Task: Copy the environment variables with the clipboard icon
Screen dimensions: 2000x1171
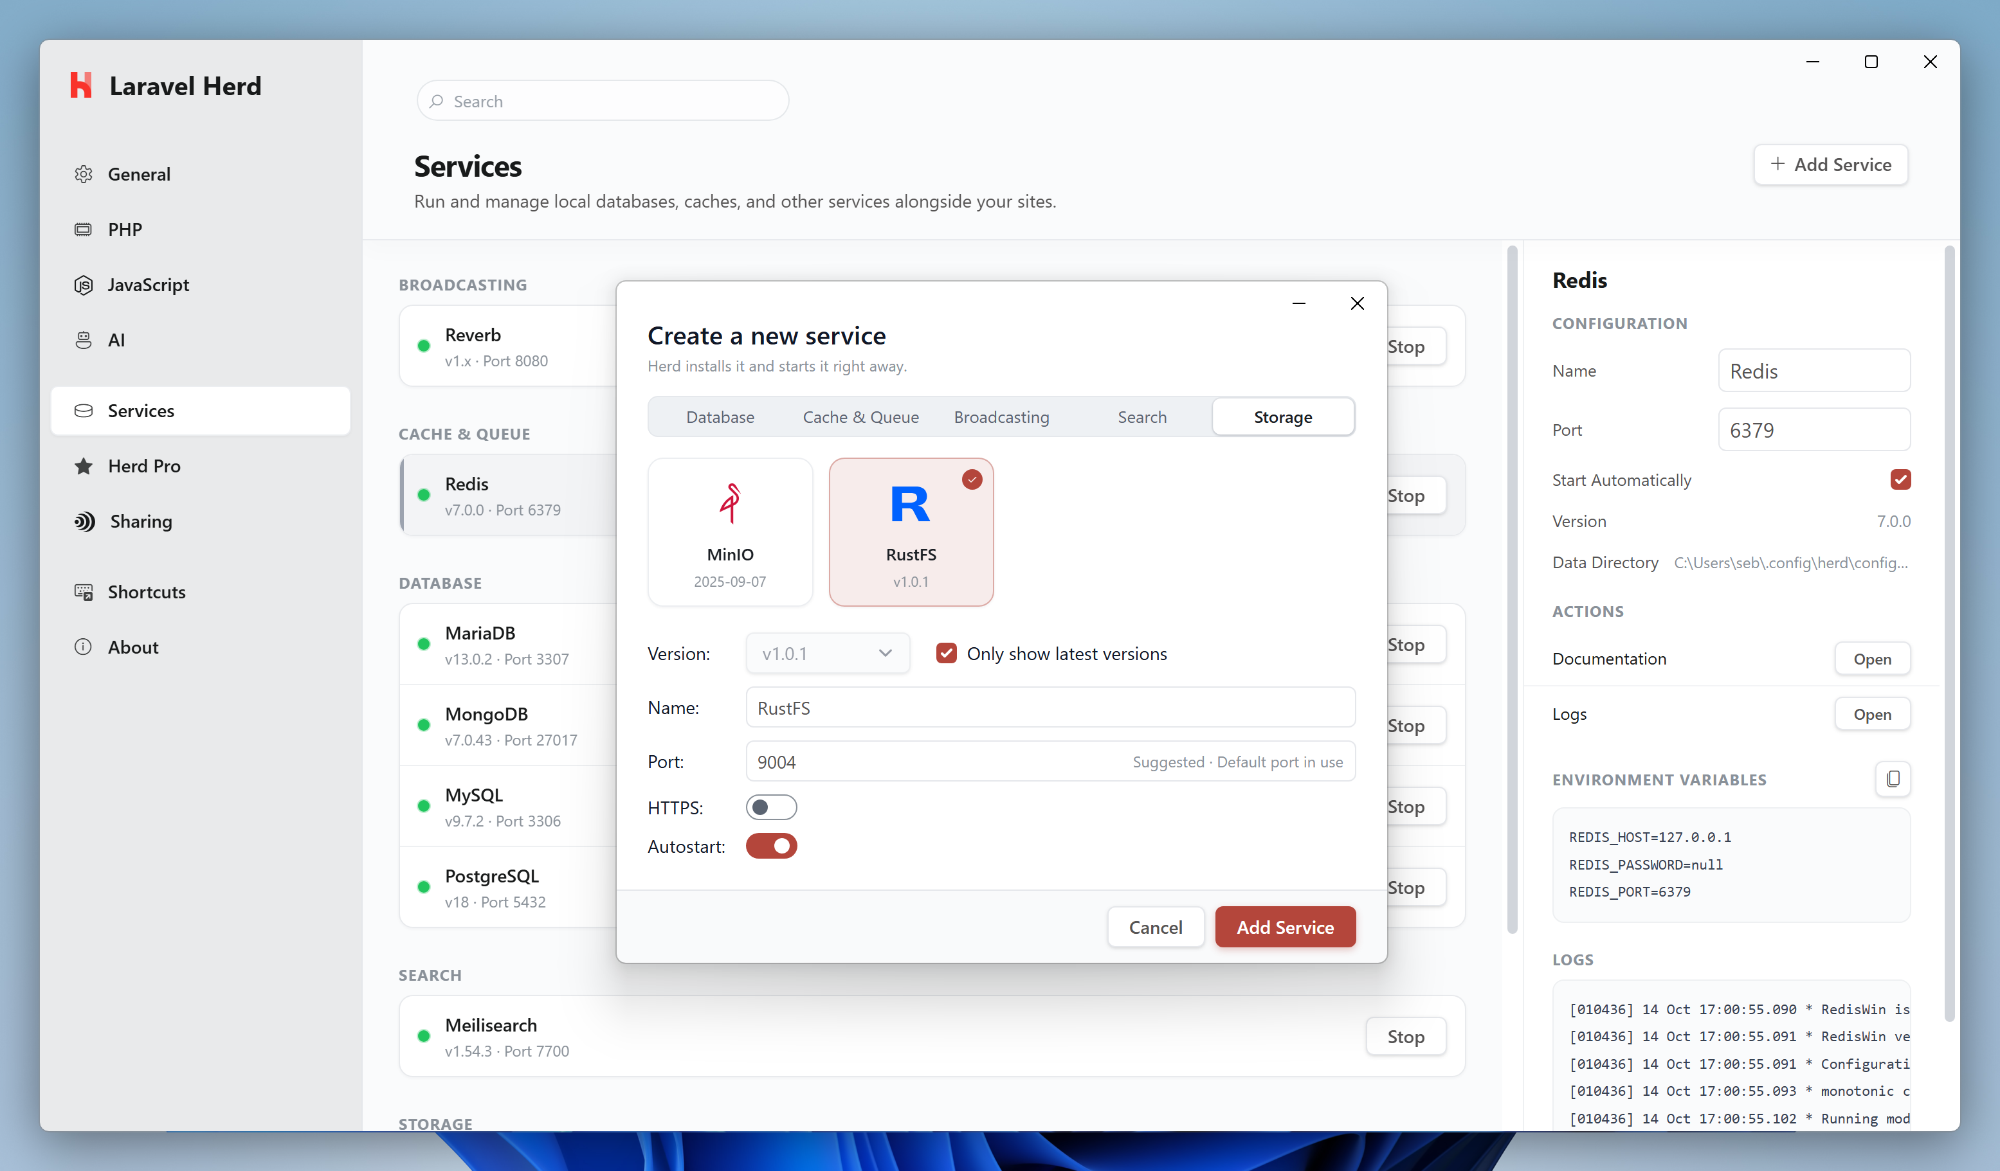Action: [1892, 779]
